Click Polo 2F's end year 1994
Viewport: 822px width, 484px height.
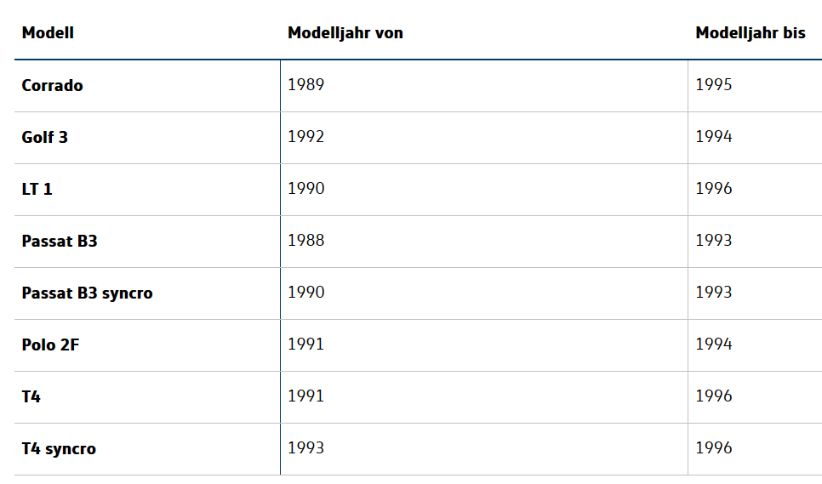tap(713, 344)
